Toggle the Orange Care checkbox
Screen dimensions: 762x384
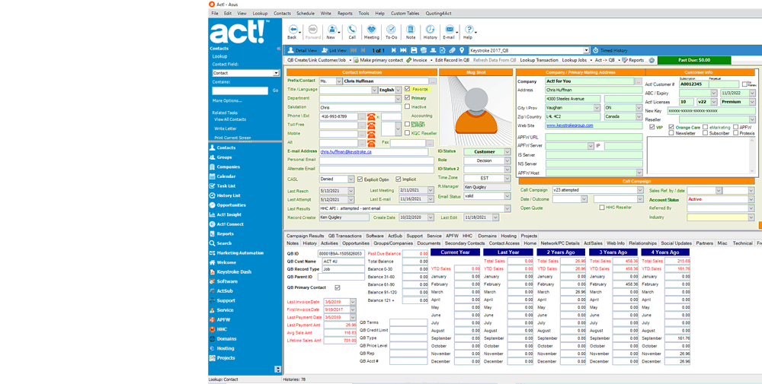pyautogui.click(x=671, y=127)
